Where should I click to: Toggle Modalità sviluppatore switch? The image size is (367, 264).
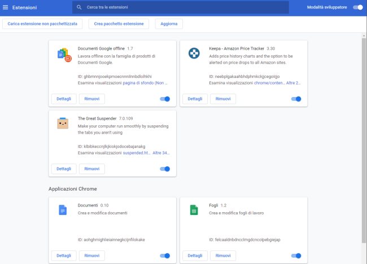[358, 7]
